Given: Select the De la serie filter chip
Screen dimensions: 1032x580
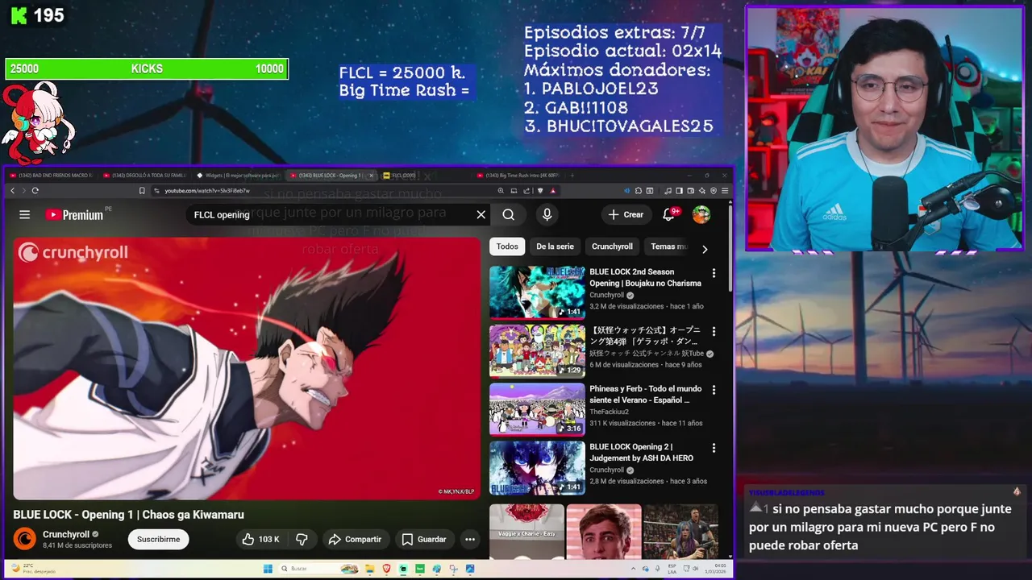Looking at the screenshot, I should pyautogui.click(x=555, y=246).
